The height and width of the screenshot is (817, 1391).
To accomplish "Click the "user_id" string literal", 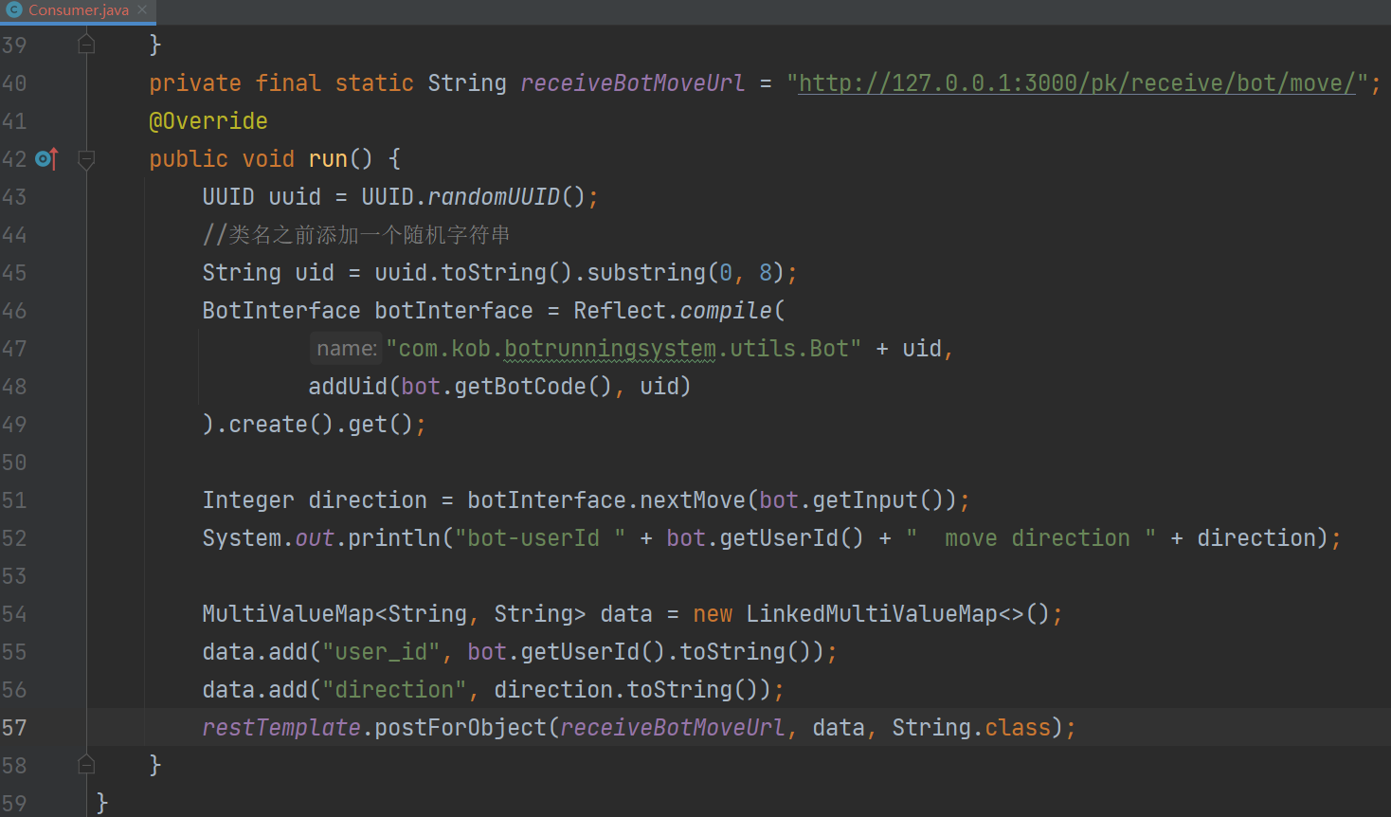I will (381, 652).
